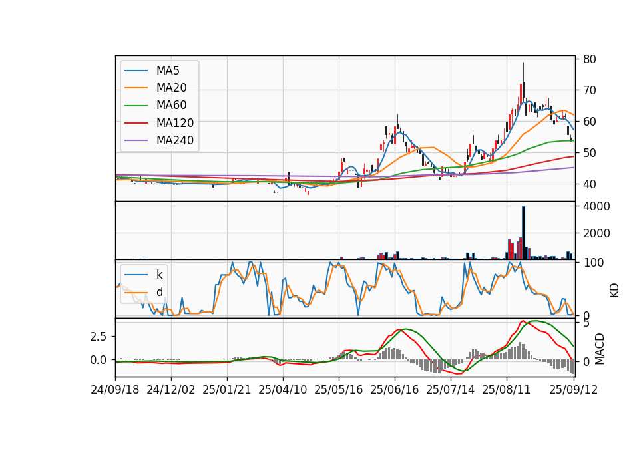This screenshot has height=459, width=639.
Task: Click the 25/04/10 date axis label
Action: point(282,390)
